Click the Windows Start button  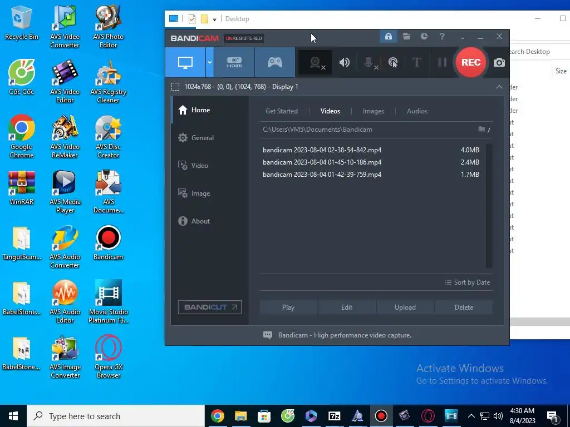(13, 416)
